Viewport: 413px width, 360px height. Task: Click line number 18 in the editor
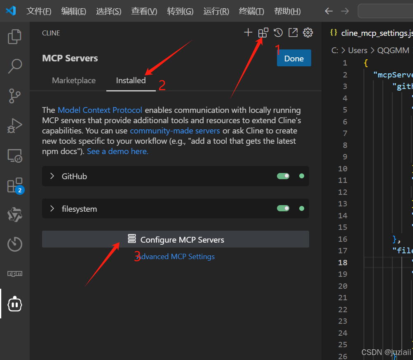coord(343,263)
